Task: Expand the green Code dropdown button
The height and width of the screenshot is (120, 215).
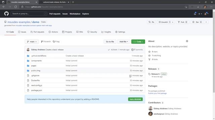Action: click(138, 42)
